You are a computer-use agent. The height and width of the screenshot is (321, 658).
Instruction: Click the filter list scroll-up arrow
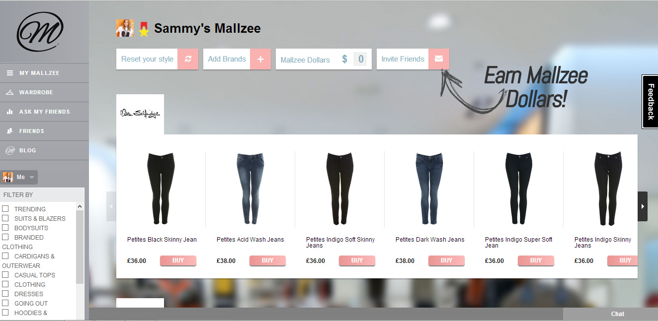coord(80,206)
